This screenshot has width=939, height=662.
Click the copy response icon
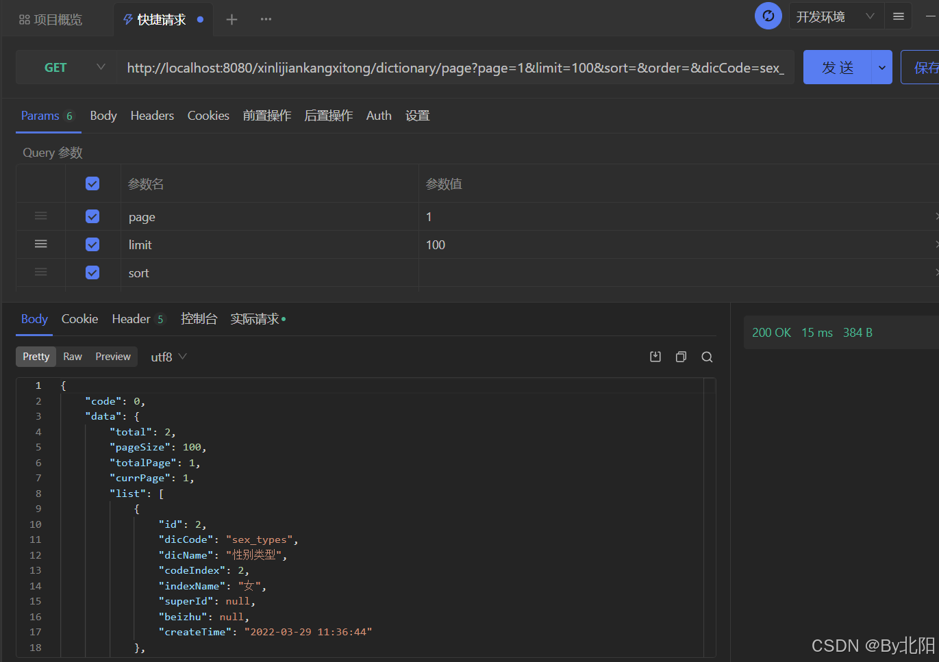[681, 357]
